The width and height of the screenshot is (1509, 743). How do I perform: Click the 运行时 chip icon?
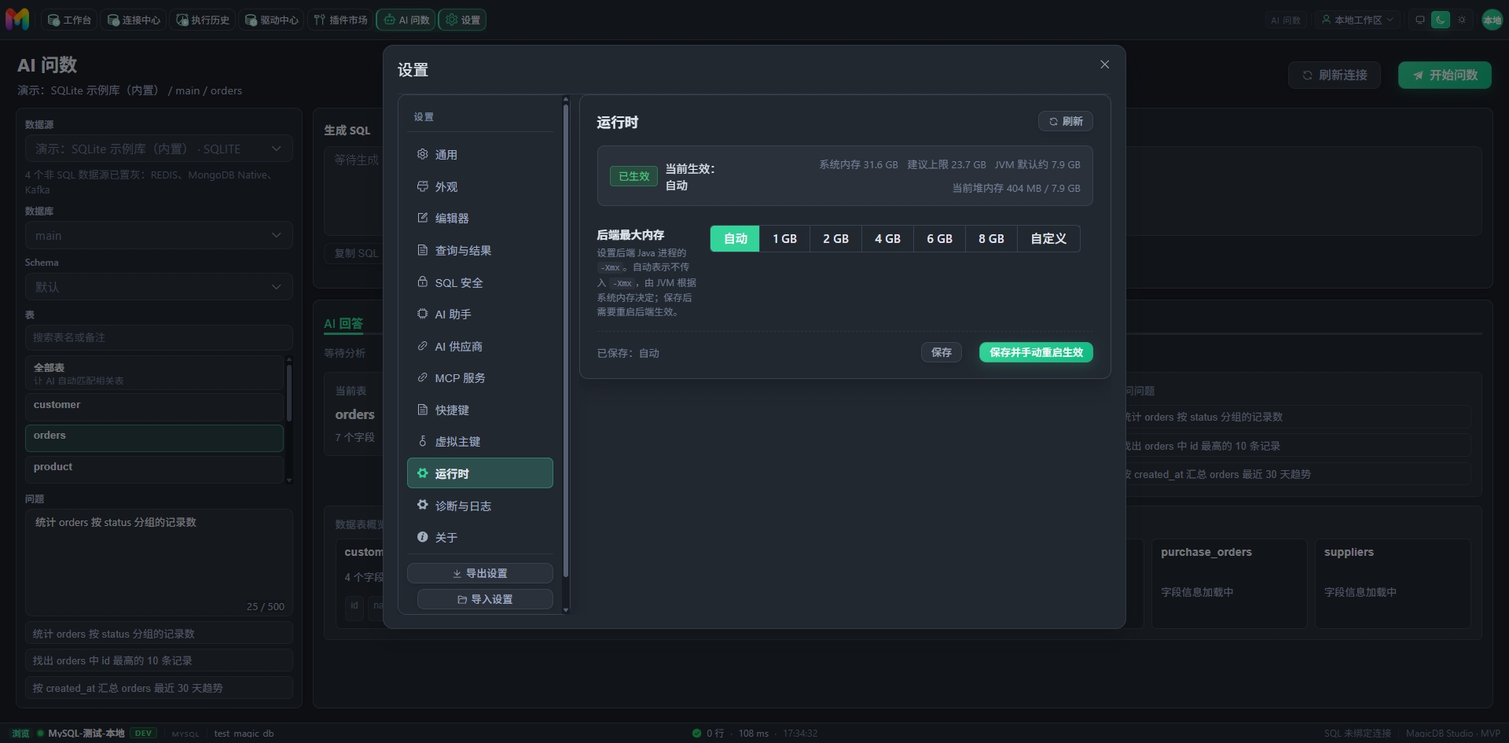tap(422, 473)
